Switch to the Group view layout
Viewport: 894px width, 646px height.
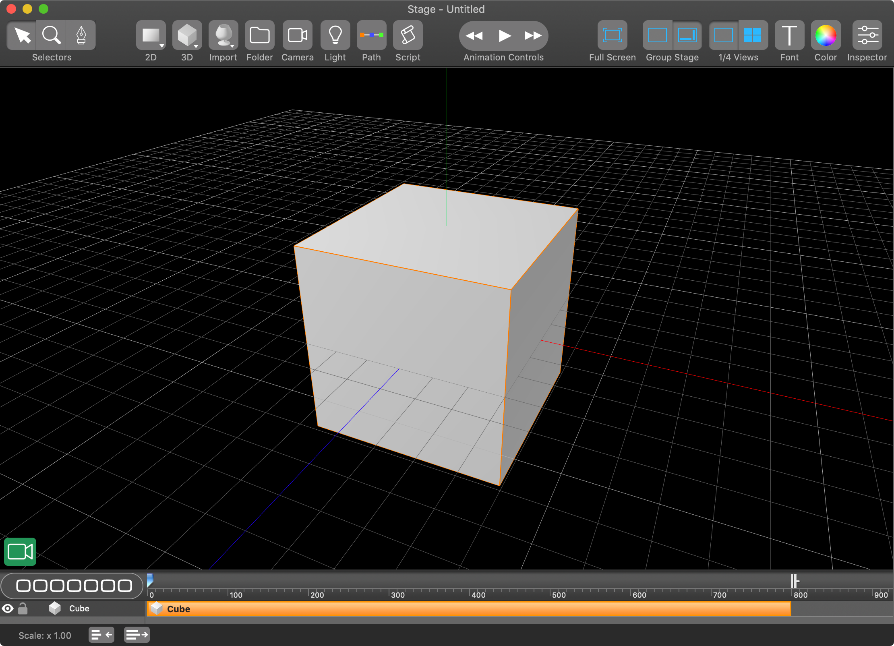click(x=658, y=35)
